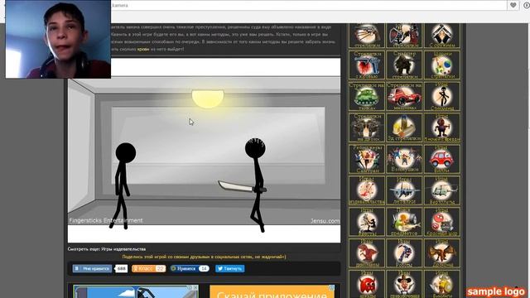Open the green tank shooters category
This screenshot has width=530, height=298.
367,96
